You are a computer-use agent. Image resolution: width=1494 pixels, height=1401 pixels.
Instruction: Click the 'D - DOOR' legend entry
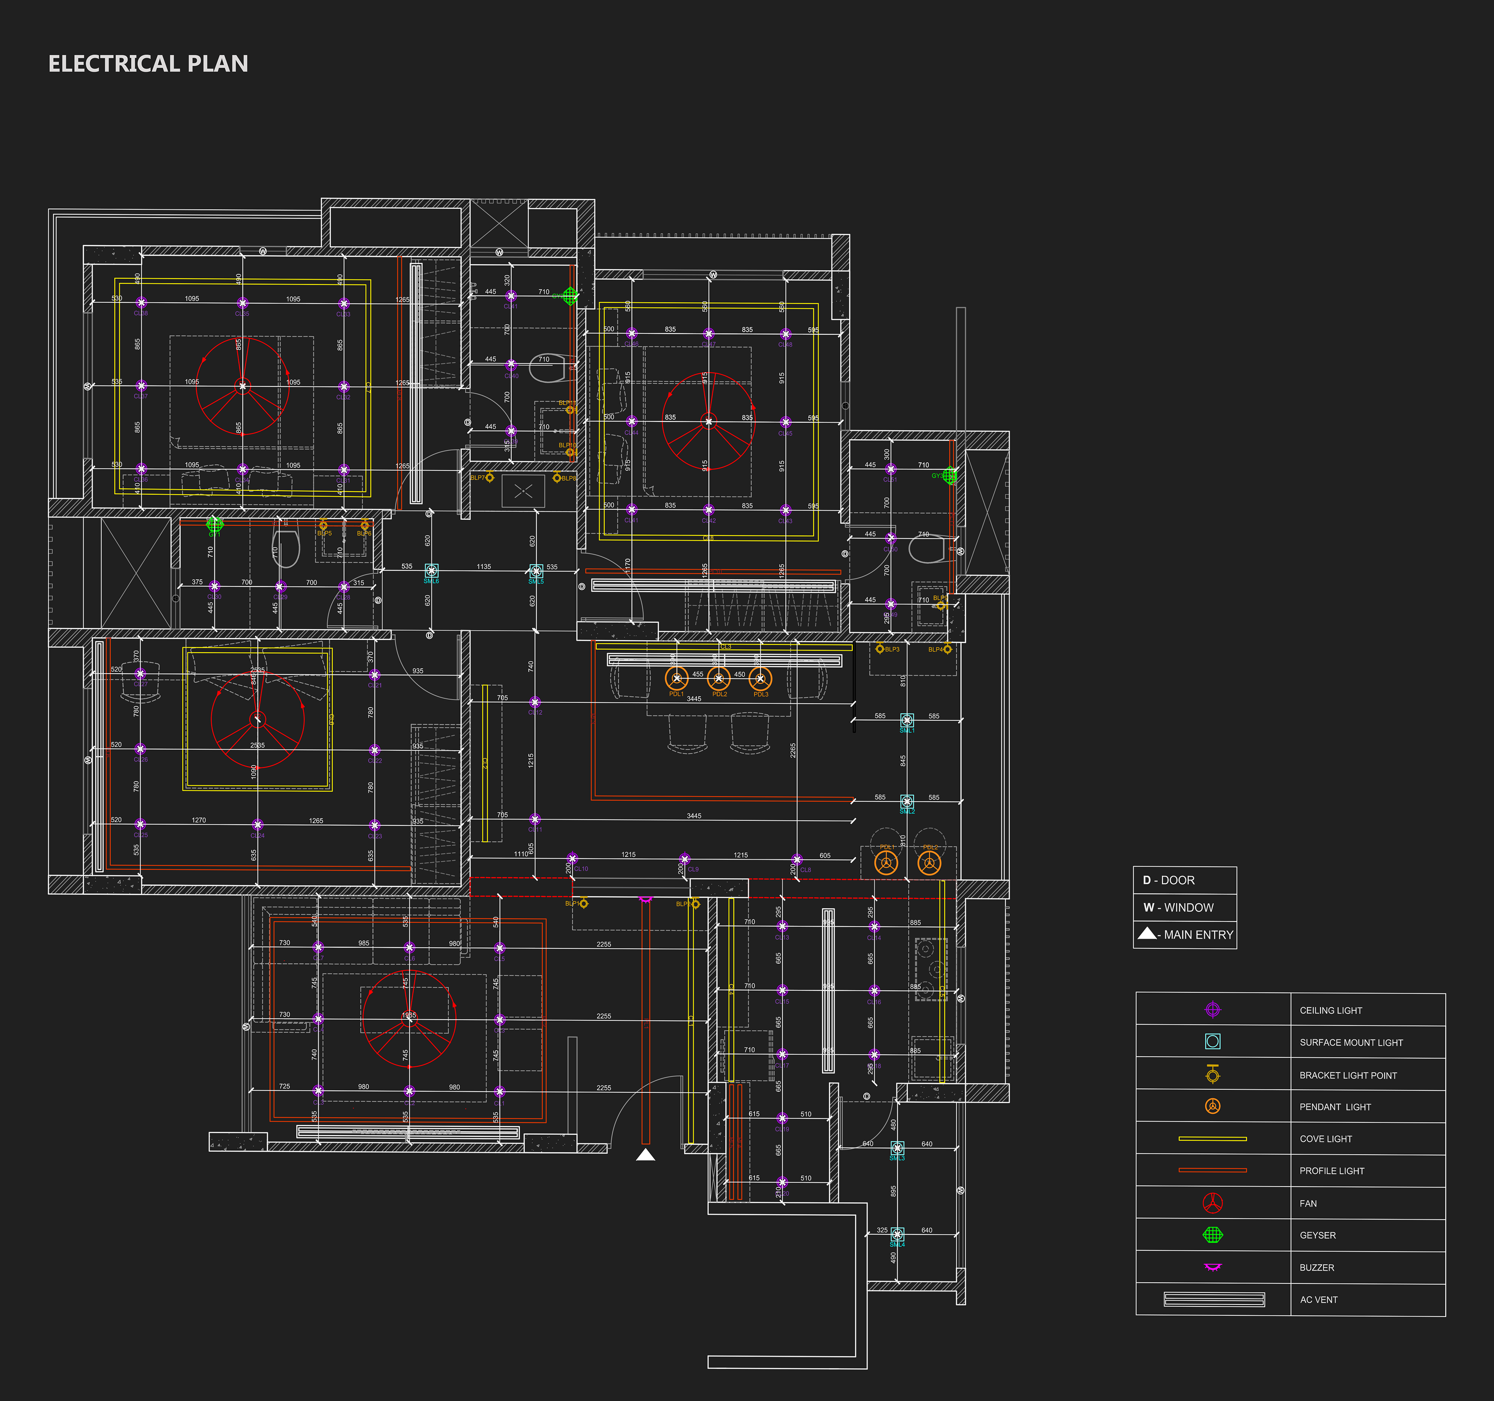click(1169, 880)
